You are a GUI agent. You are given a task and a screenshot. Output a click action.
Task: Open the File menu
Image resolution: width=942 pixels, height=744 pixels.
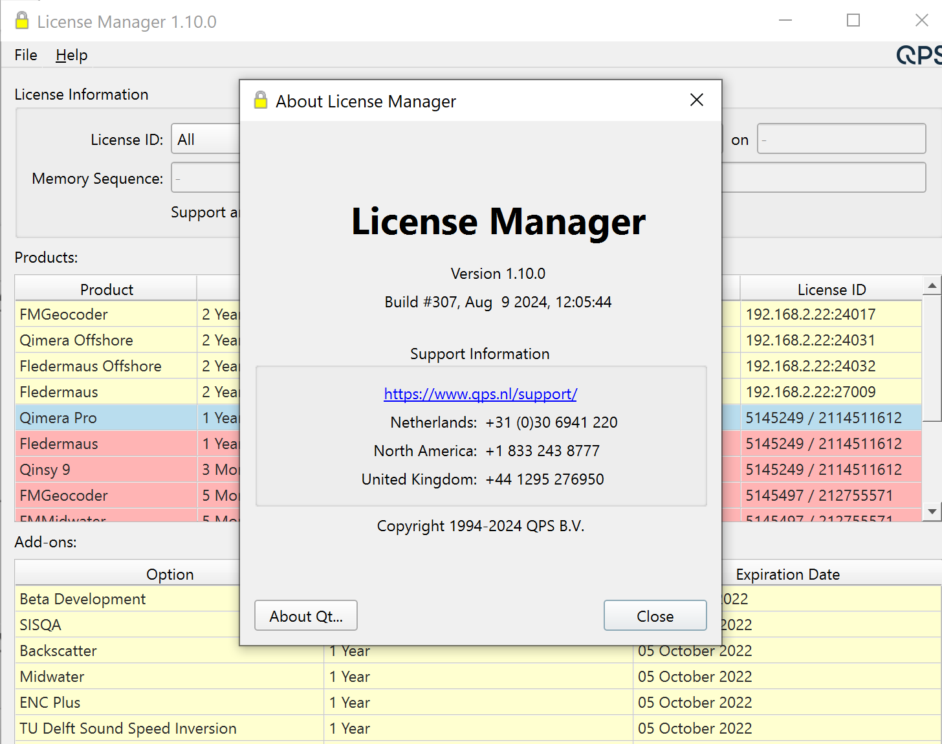coord(26,55)
